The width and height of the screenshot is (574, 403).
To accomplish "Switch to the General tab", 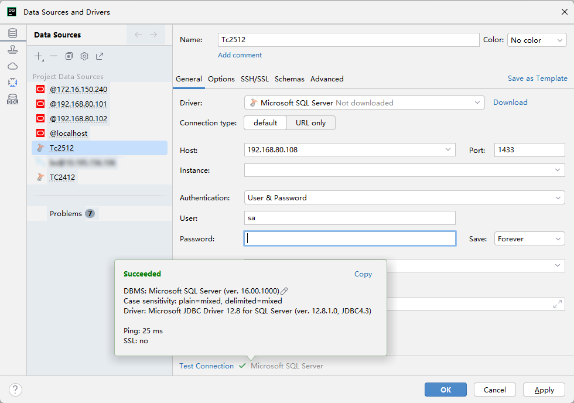I will [x=189, y=79].
